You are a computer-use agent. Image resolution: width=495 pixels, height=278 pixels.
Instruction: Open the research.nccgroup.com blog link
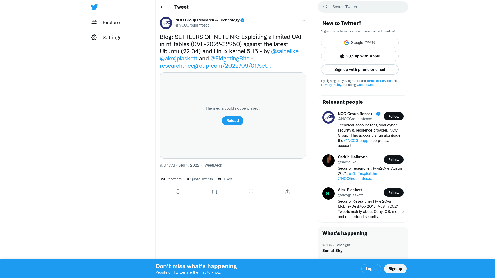click(215, 66)
